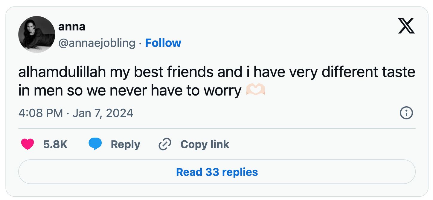Click the chain link copy icon
Screen dimensions: 433x200
click(x=164, y=144)
